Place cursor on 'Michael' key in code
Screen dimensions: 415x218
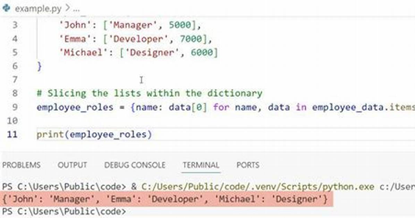(84, 52)
